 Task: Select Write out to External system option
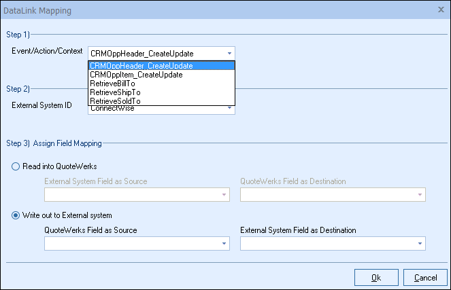pyautogui.click(x=16, y=215)
